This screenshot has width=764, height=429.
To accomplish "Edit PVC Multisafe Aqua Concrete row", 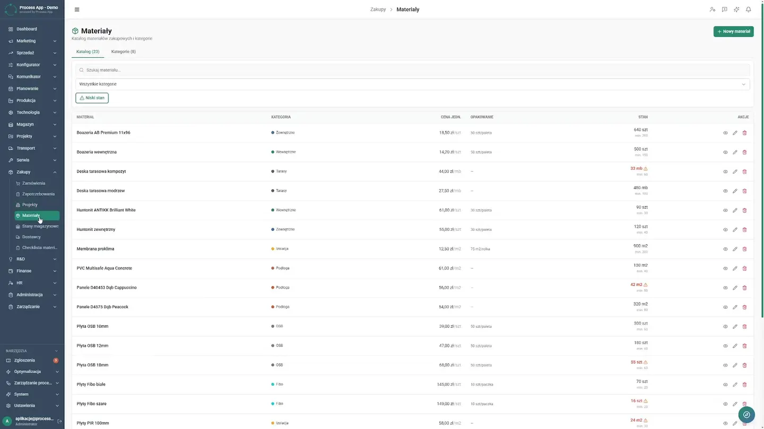I will [x=735, y=269].
